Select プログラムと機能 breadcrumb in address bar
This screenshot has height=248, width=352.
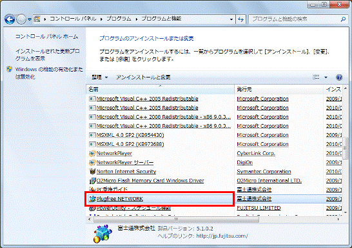[161, 19]
